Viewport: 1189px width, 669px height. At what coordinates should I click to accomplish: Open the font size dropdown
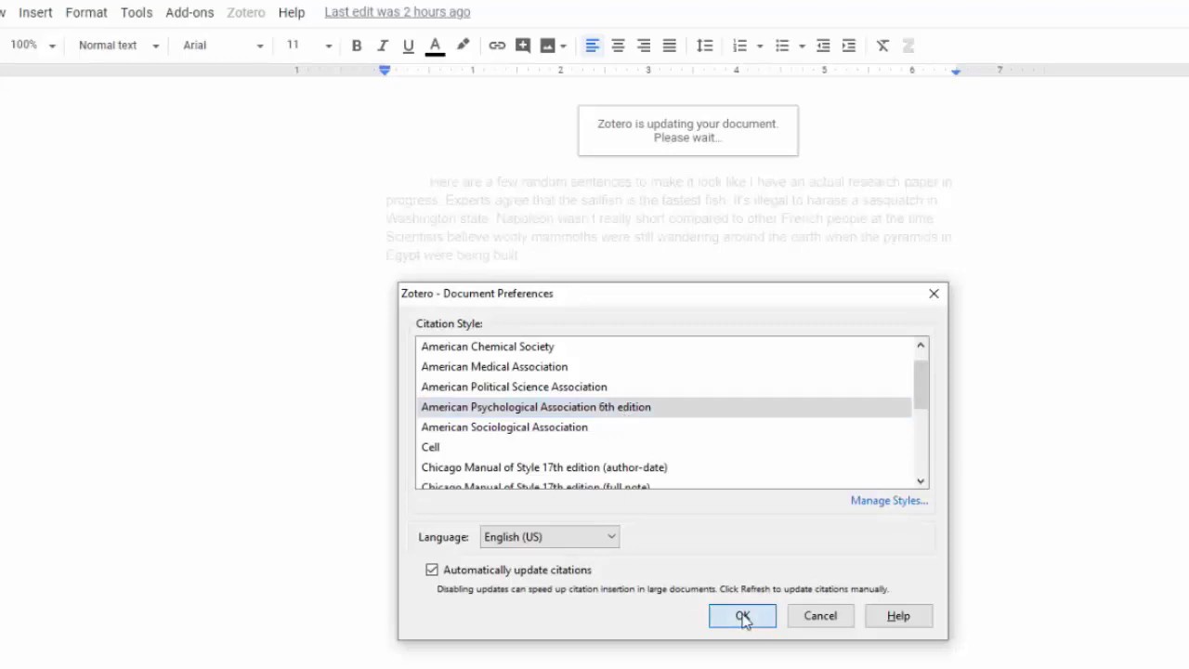point(309,46)
